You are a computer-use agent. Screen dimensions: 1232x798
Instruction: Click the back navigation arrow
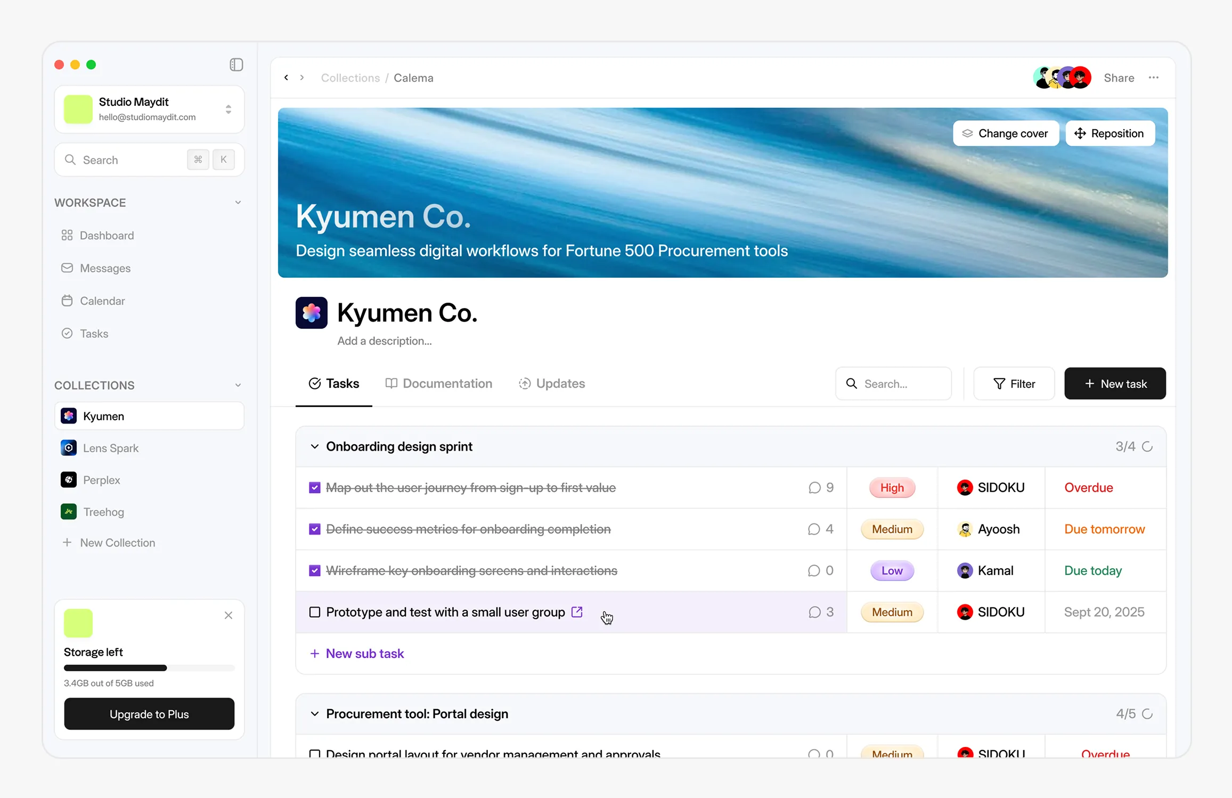[x=287, y=78]
